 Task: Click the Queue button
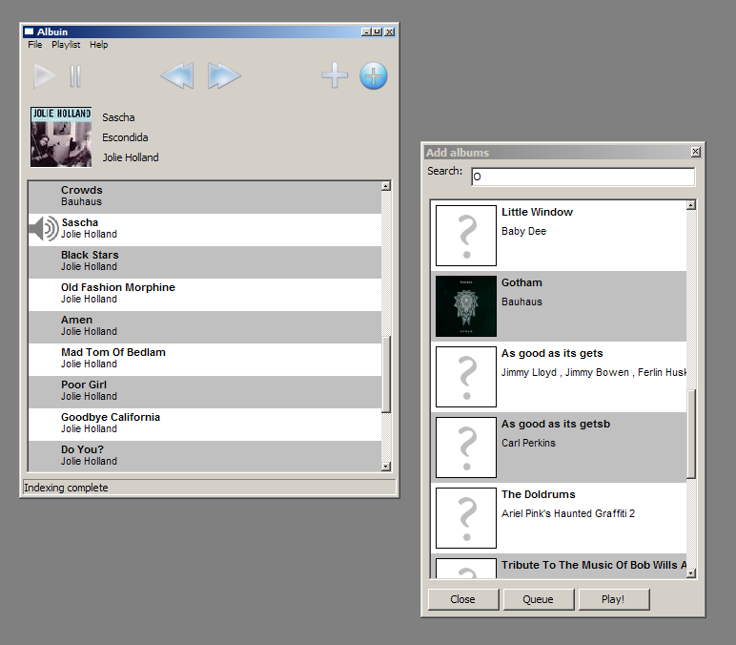coord(538,599)
